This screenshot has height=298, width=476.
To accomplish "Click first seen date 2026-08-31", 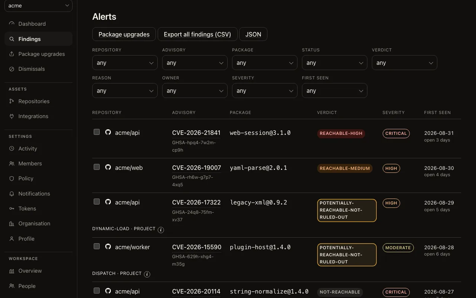I will coord(439,133).
